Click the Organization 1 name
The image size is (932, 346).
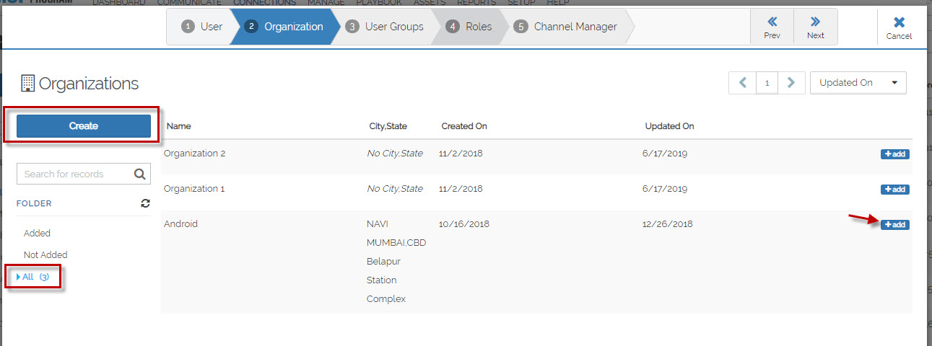click(194, 188)
